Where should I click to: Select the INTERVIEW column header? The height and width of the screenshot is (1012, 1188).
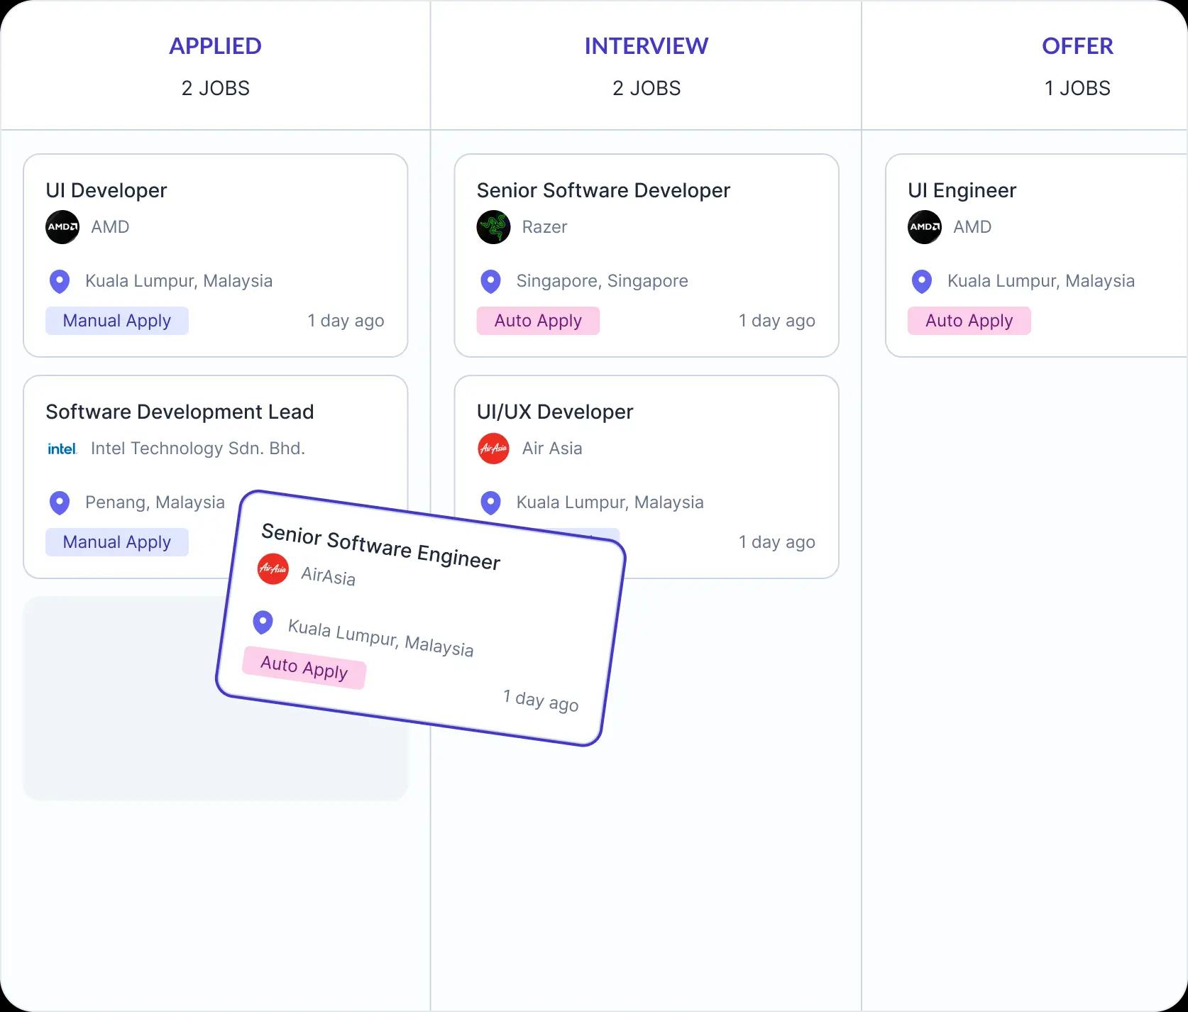(x=646, y=46)
